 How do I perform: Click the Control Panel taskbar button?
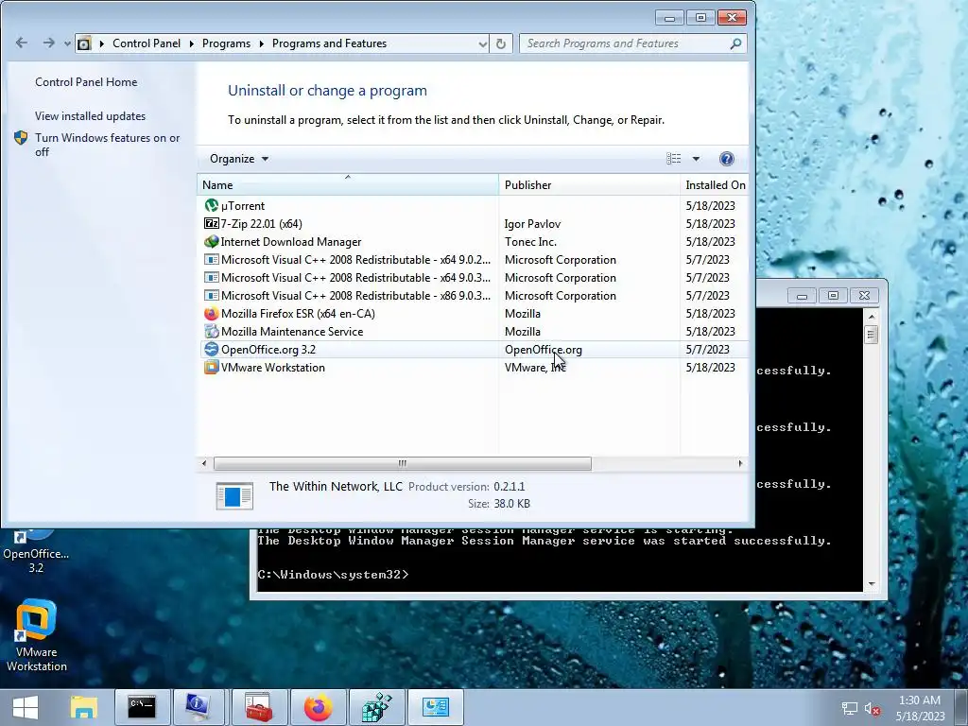pos(435,707)
